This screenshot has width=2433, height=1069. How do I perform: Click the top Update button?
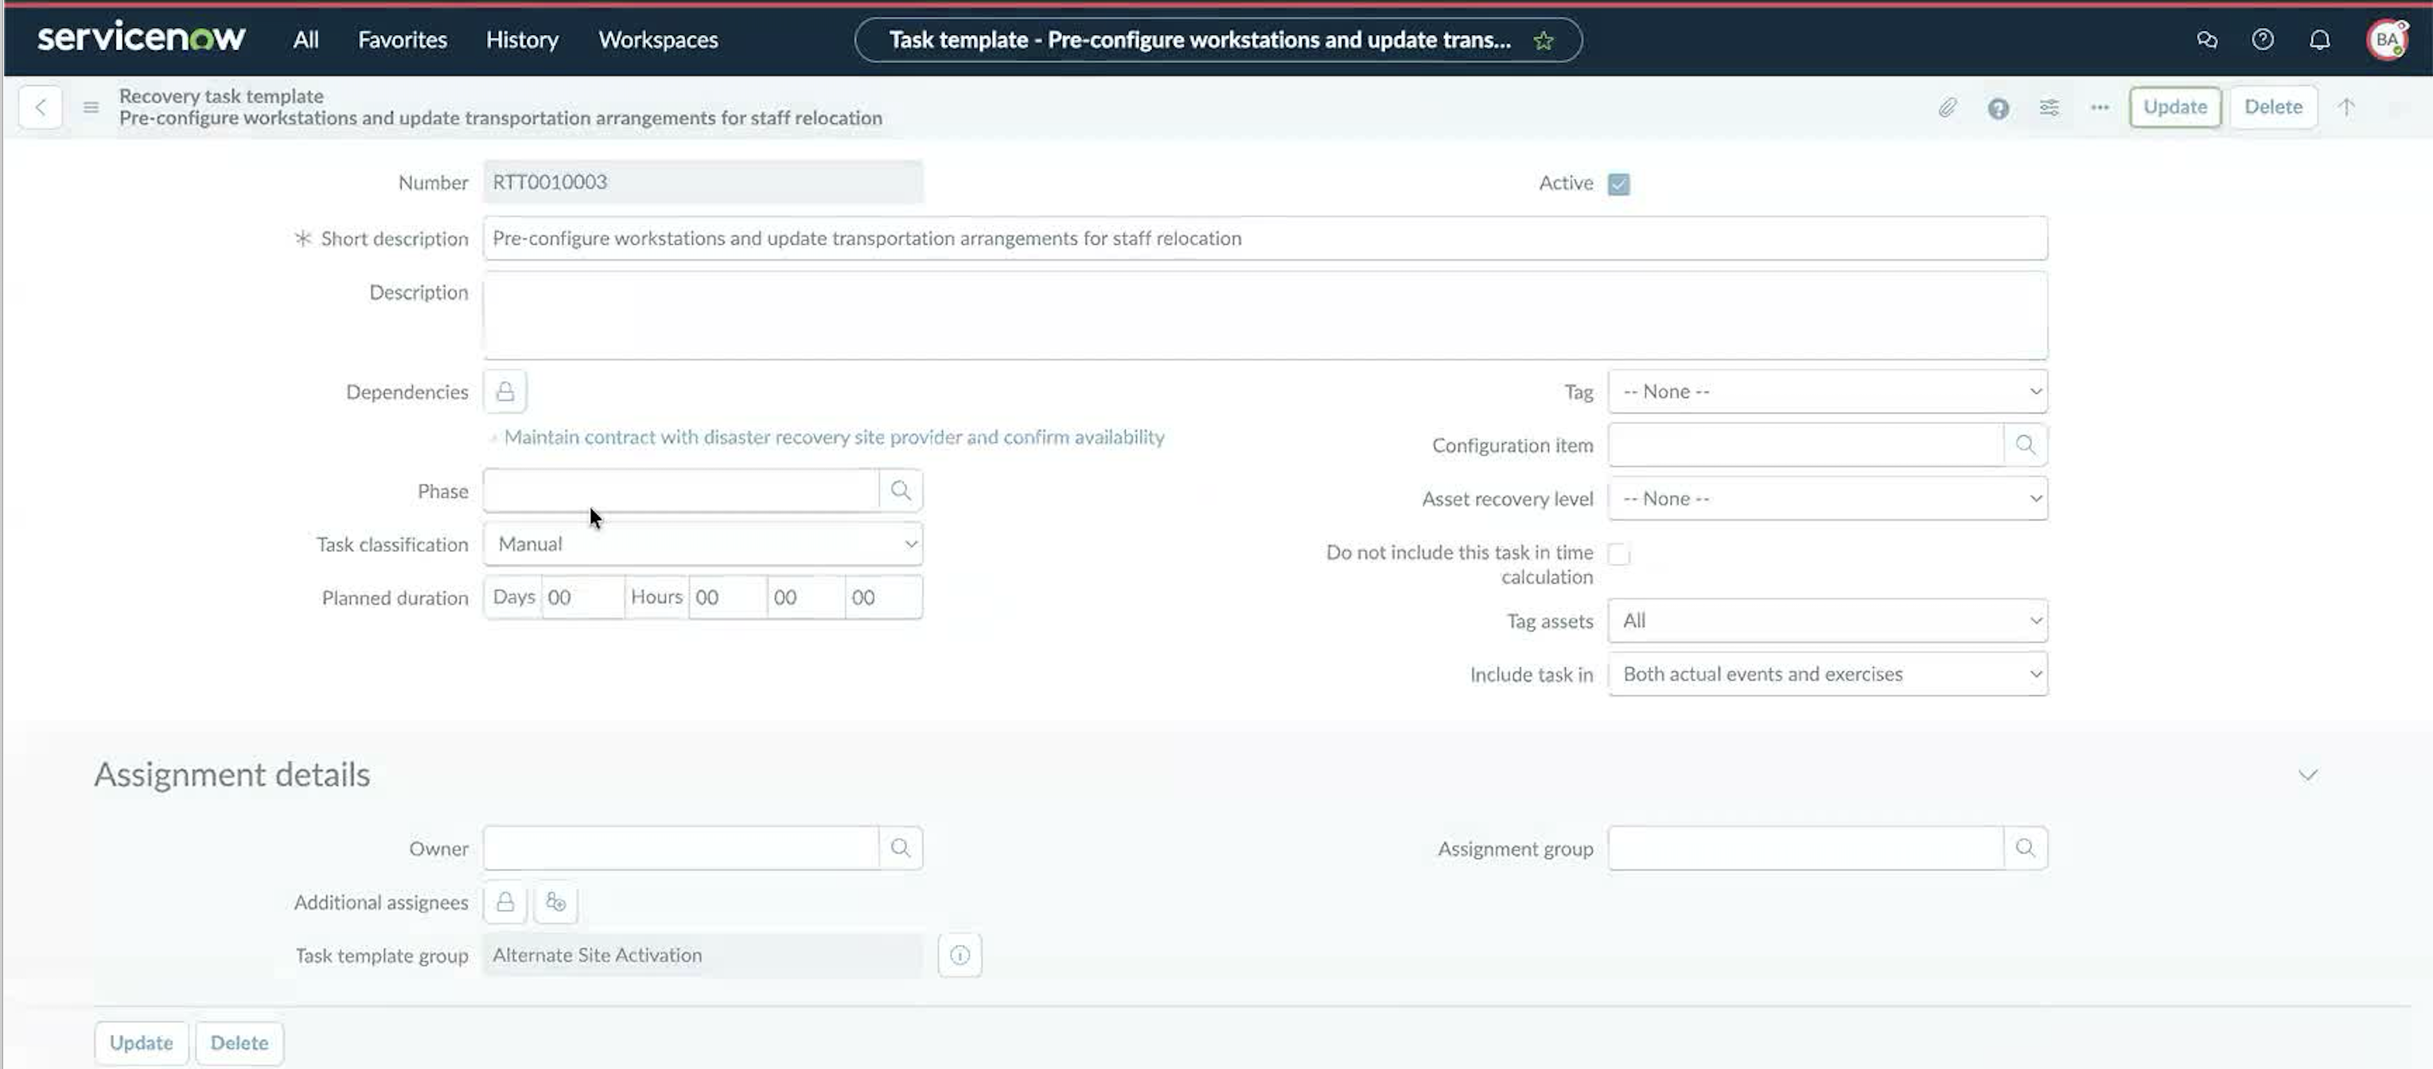click(x=2175, y=107)
